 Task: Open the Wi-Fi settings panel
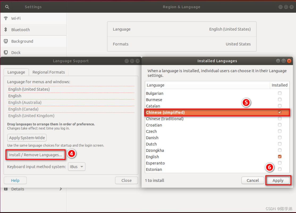point(33,18)
